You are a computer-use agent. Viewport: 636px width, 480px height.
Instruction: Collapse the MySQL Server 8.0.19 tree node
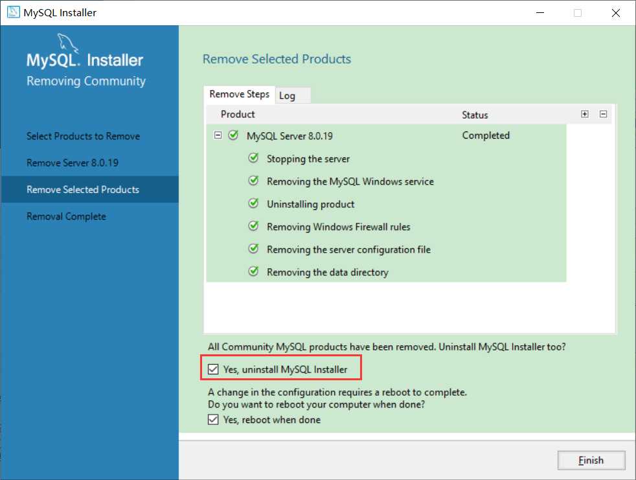(x=218, y=135)
